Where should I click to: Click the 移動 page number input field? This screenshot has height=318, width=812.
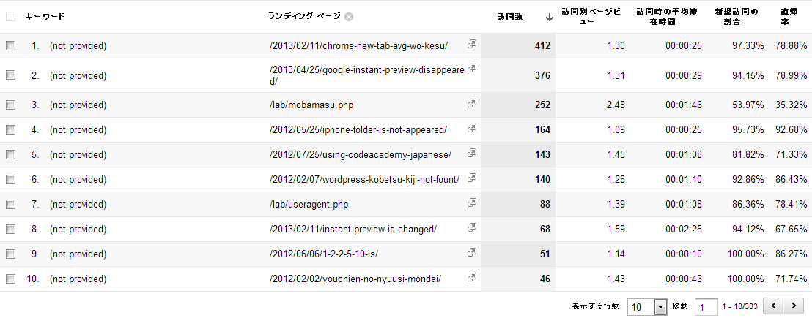(706, 306)
